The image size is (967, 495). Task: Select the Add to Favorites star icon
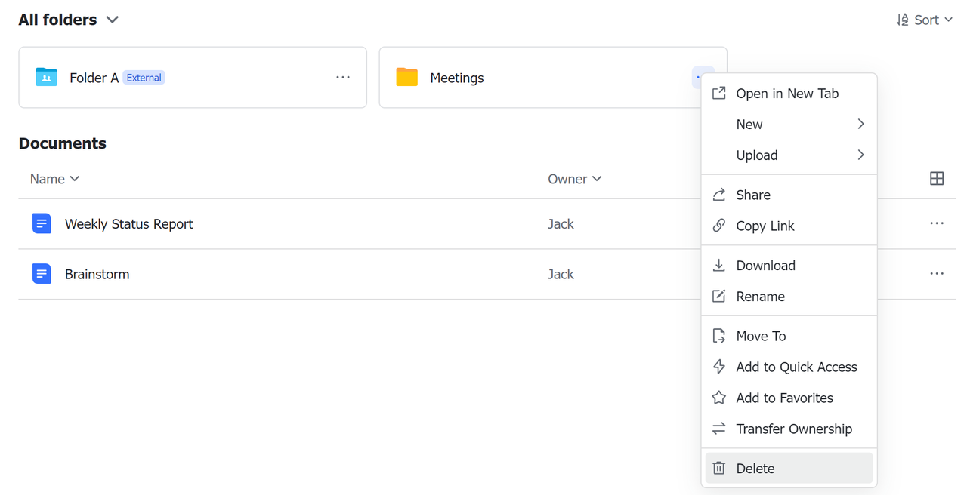click(x=718, y=398)
